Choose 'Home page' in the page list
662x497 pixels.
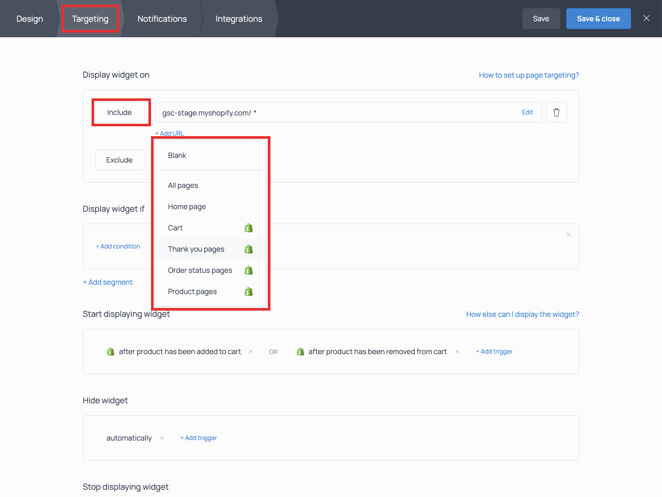pyautogui.click(x=187, y=206)
